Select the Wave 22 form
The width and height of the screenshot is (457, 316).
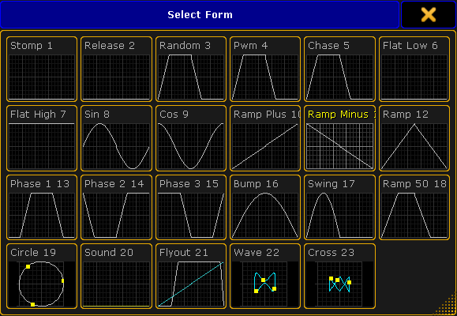(x=265, y=276)
